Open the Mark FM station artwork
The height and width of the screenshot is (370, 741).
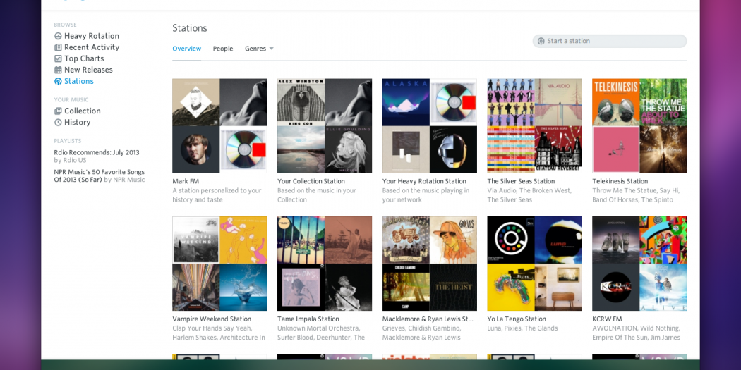(x=219, y=125)
